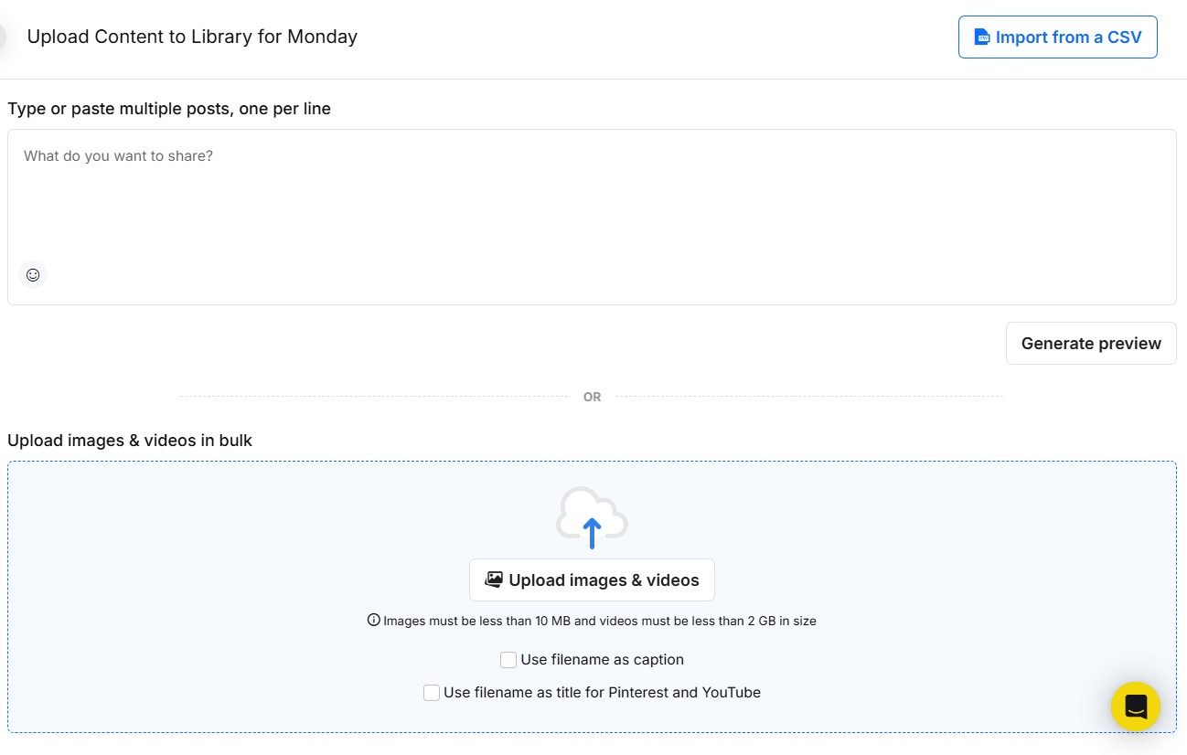Click the OR divider between composer and uploader
The width and height of the screenshot is (1187, 755).
point(592,396)
